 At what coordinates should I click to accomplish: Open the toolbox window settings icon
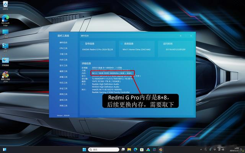pos(181,36)
